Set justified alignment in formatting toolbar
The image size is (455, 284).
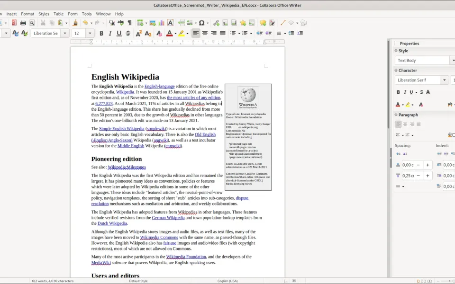(223, 33)
